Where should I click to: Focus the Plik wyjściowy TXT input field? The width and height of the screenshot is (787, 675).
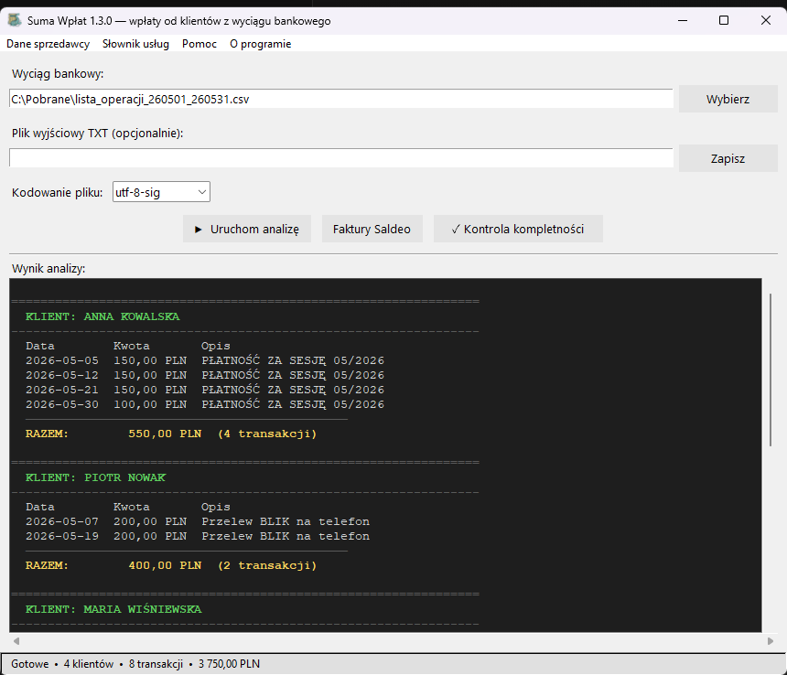click(x=340, y=158)
